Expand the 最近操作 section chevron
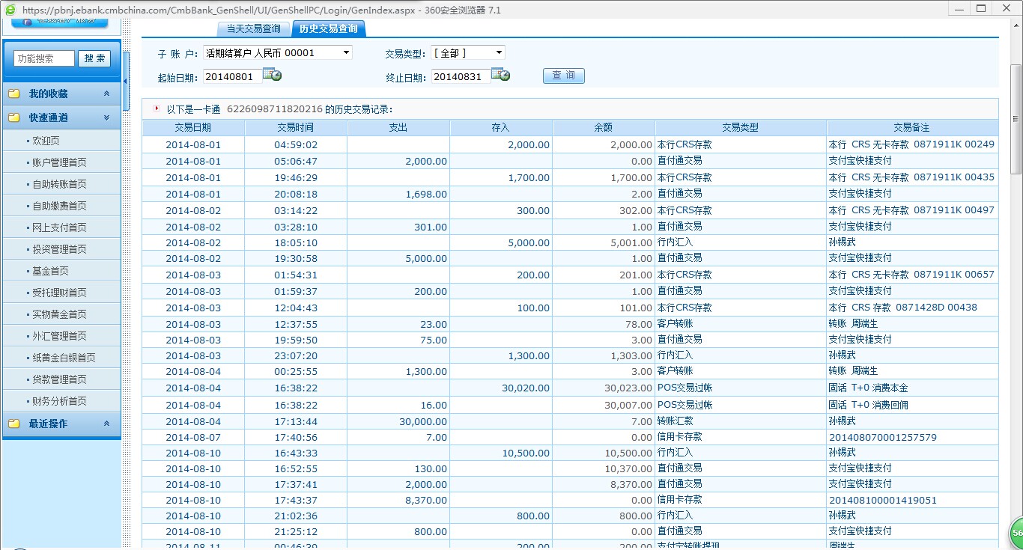The width and height of the screenshot is (1023, 550). click(106, 424)
